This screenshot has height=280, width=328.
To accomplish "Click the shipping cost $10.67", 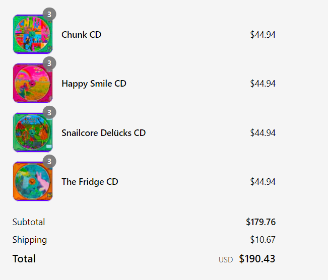I will pyautogui.click(x=263, y=239).
